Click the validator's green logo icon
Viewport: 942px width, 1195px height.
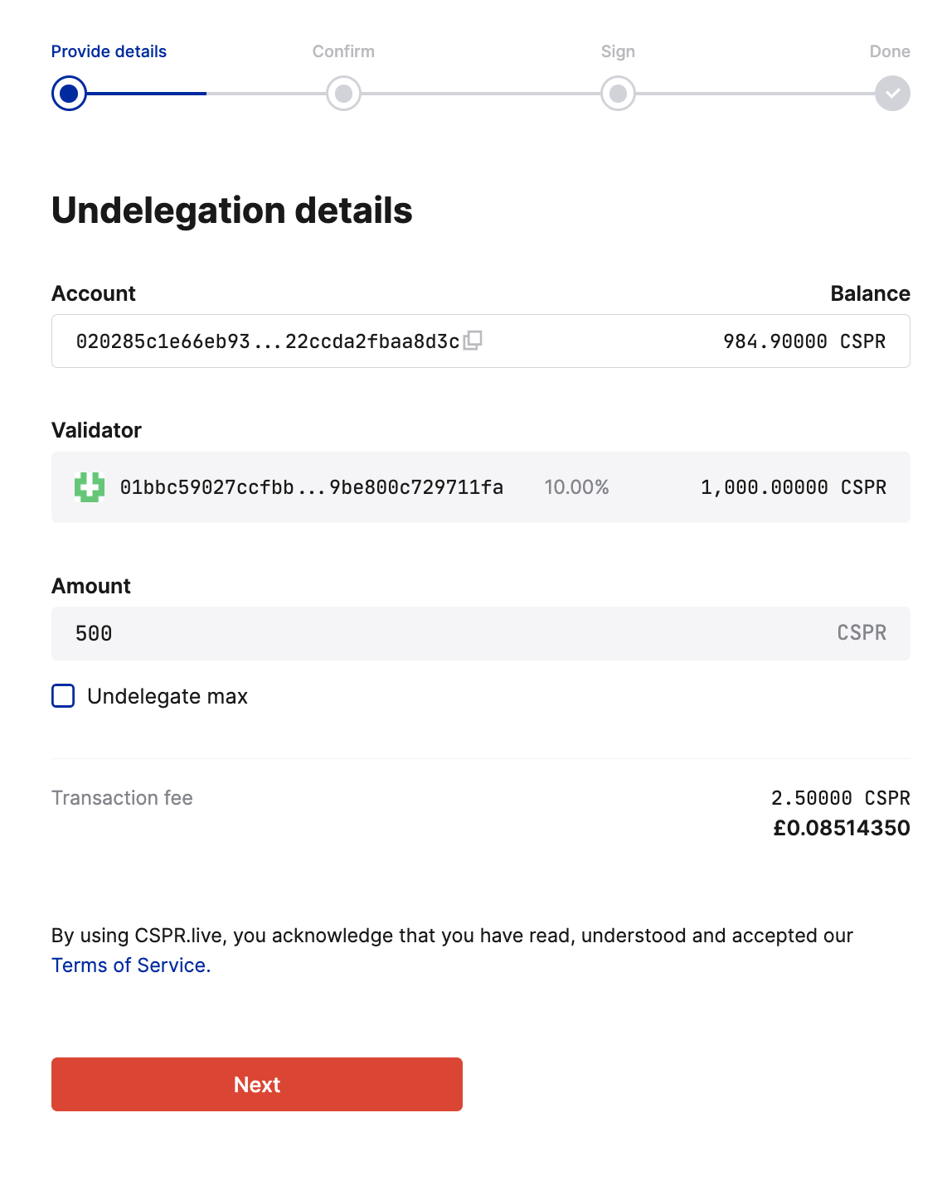(x=87, y=488)
